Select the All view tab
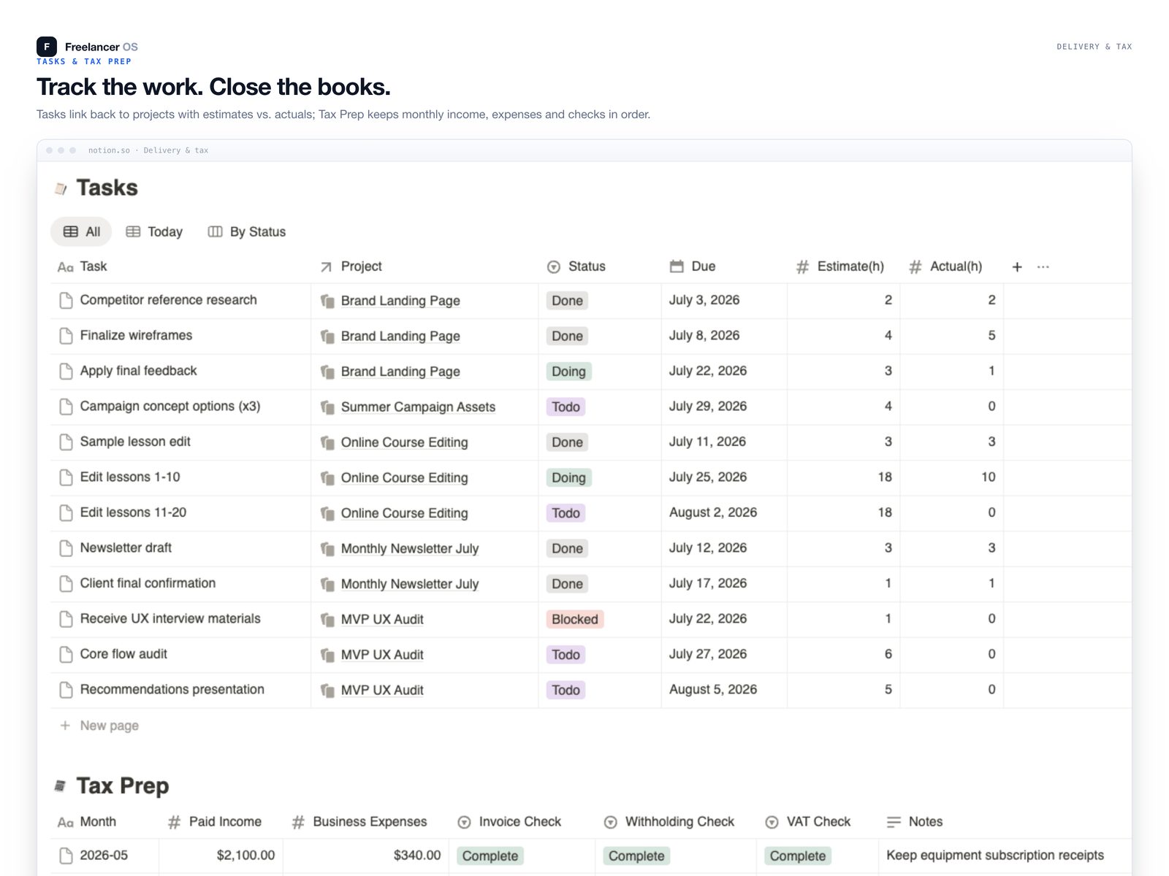The height and width of the screenshot is (876, 1169). pyautogui.click(x=82, y=232)
